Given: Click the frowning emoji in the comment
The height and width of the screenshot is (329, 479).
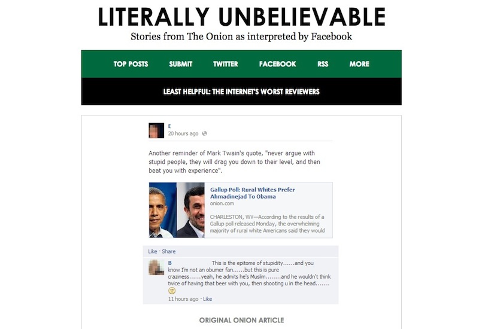Looking at the screenshot, I should click(x=172, y=291).
